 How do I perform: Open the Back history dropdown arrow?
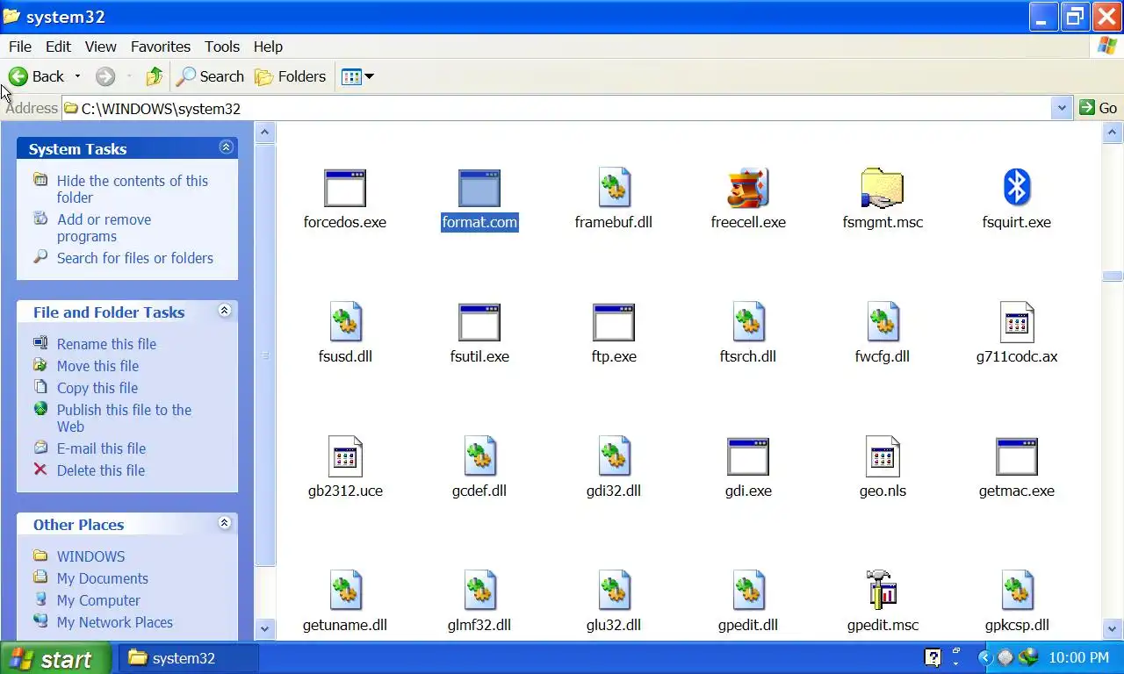coord(77,76)
